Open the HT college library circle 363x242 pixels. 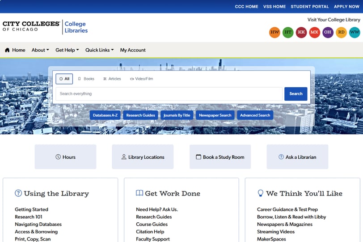tap(288, 32)
